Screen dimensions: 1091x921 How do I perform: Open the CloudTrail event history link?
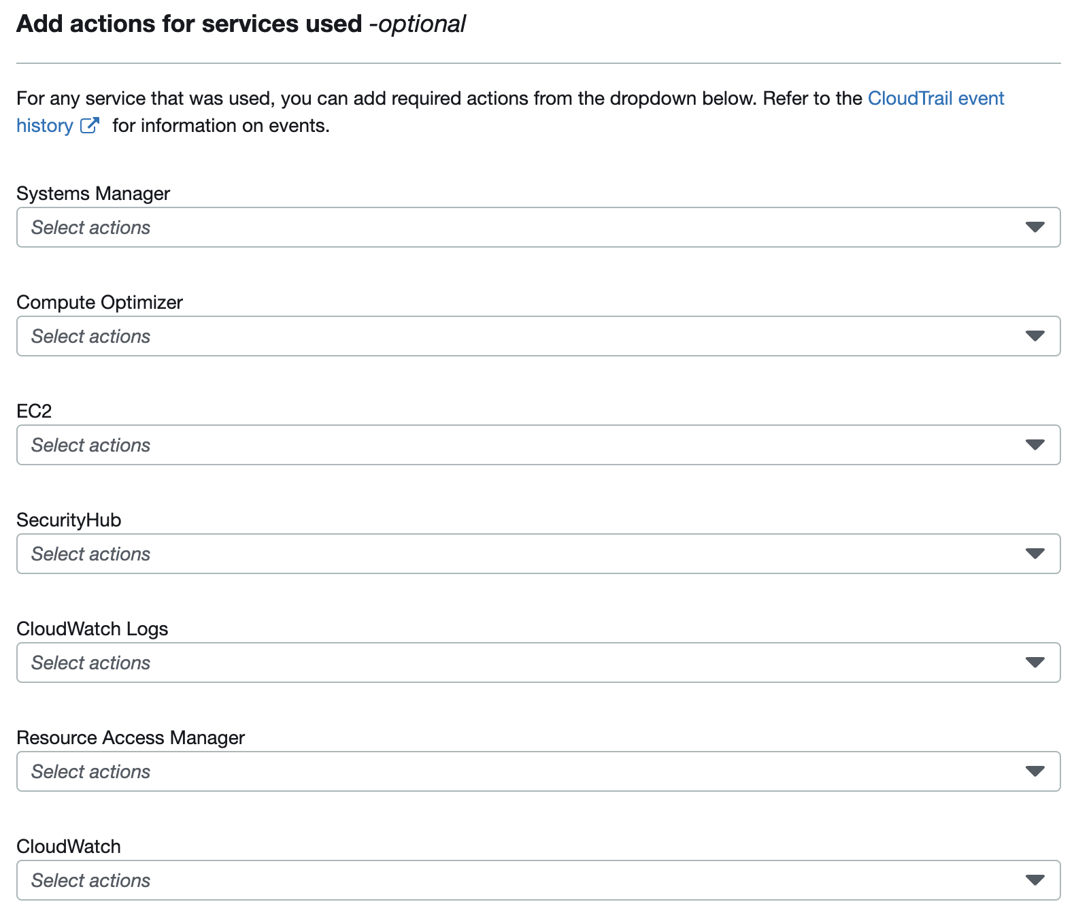click(935, 99)
